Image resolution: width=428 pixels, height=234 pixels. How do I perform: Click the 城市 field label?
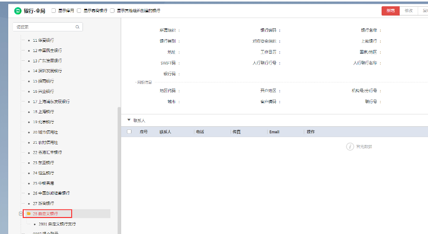[x=171, y=102]
